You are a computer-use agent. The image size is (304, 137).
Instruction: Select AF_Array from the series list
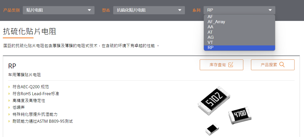pos(239,22)
